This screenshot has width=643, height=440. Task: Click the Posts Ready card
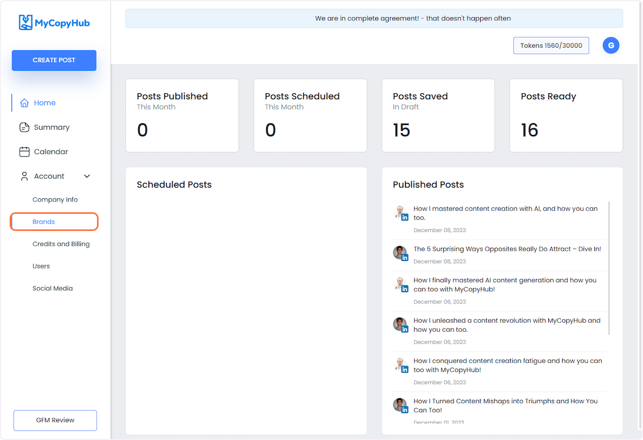click(566, 115)
